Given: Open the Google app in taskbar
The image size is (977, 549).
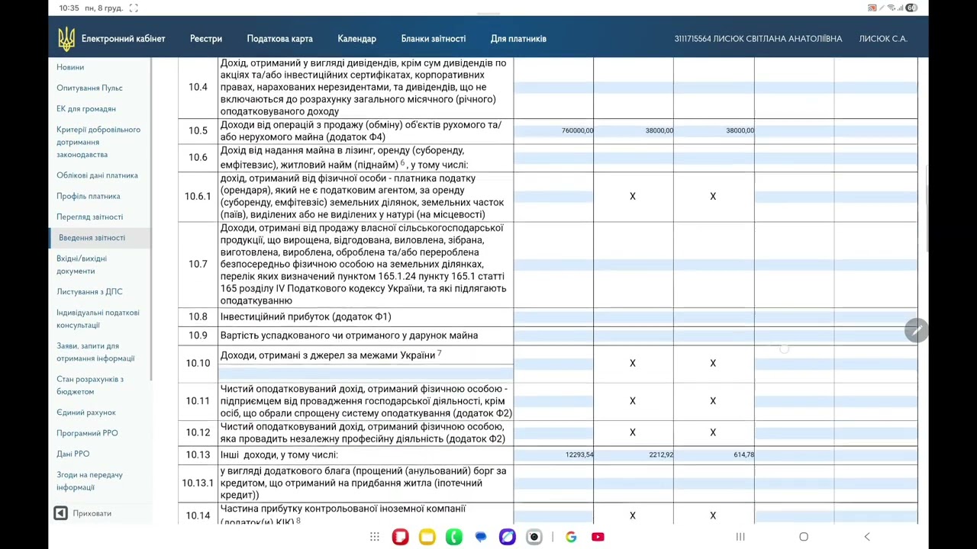Looking at the screenshot, I should tap(571, 537).
